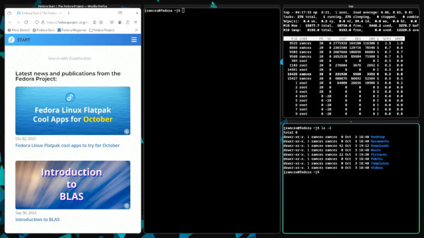Maximize the Firefox window button
Screen dimensions: 424x238
[x=120, y=13]
